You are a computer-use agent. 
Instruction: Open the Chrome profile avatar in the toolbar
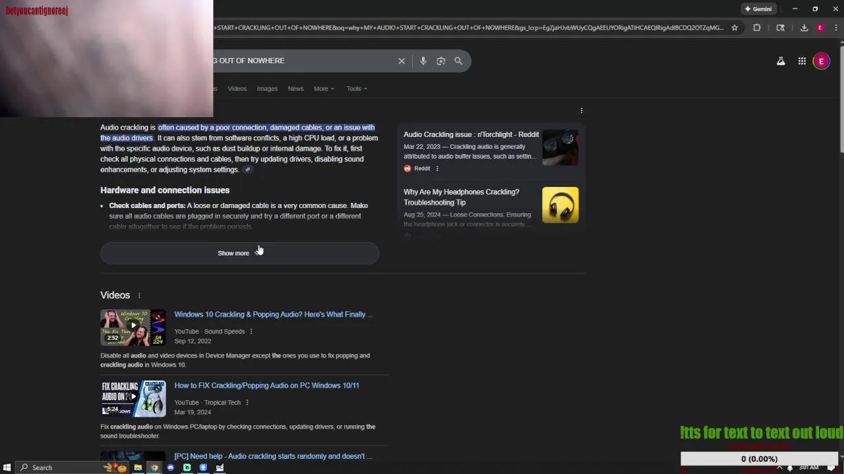(x=820, y=28)
